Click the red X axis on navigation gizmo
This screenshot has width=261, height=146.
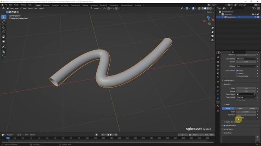click(213, 20)
